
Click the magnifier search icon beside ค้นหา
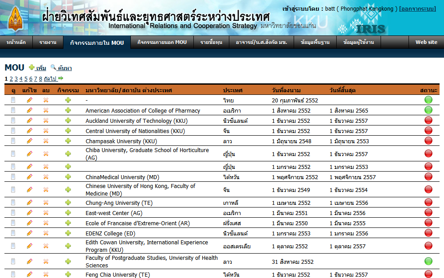(53, 67)
